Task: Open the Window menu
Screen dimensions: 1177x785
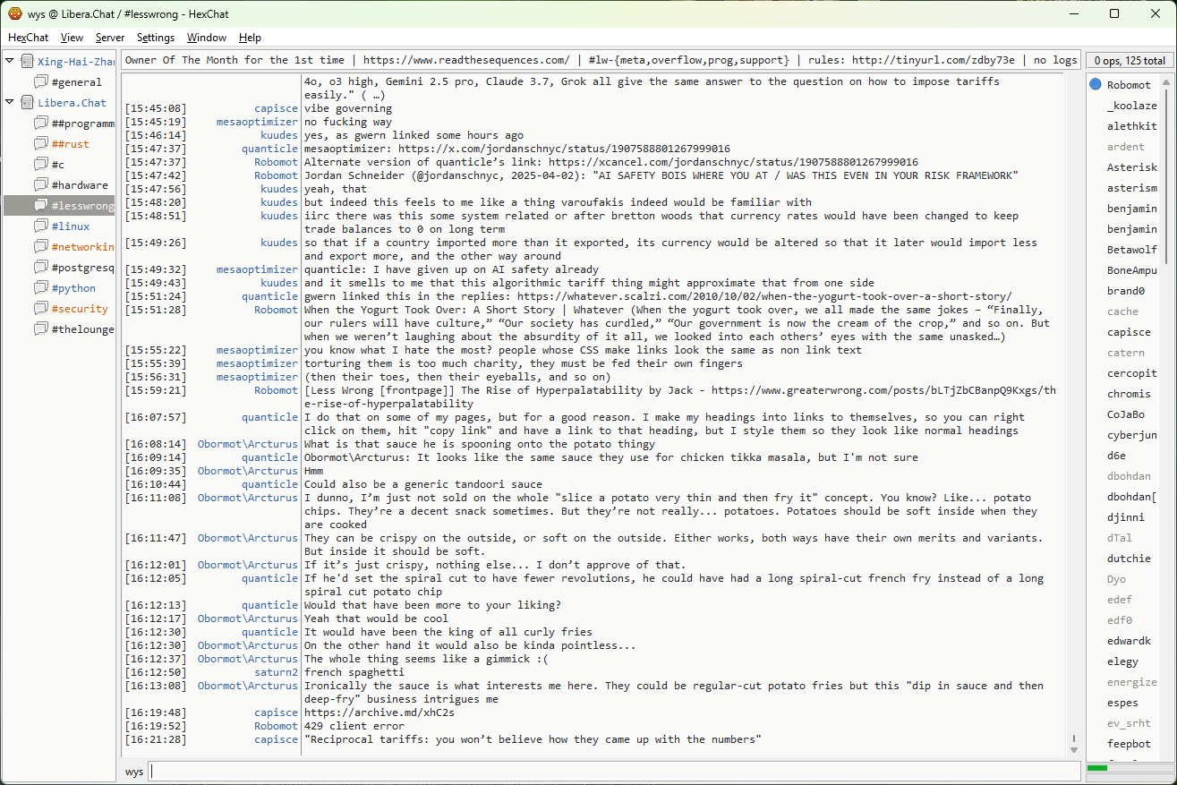Action: coord(206,38)
